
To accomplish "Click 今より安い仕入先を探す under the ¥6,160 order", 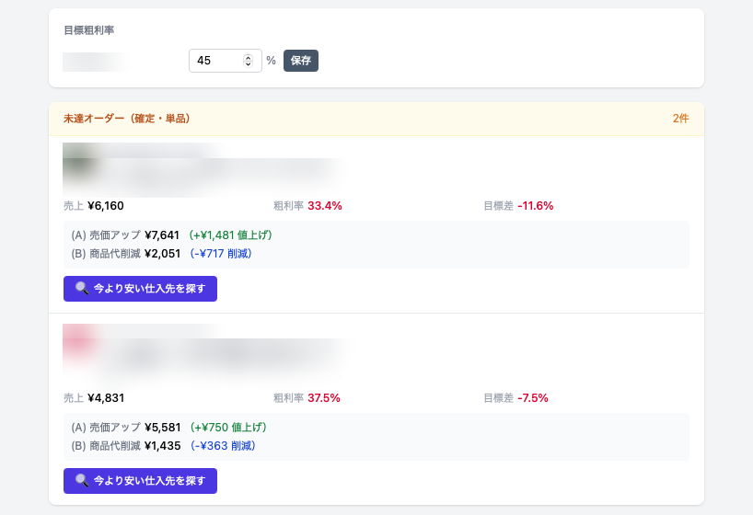I will [x=140, y=289].
